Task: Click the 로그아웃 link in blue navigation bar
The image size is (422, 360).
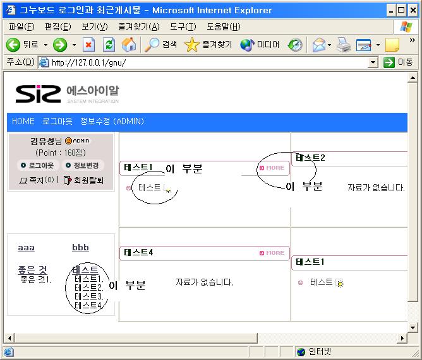Action: point(57,121)
